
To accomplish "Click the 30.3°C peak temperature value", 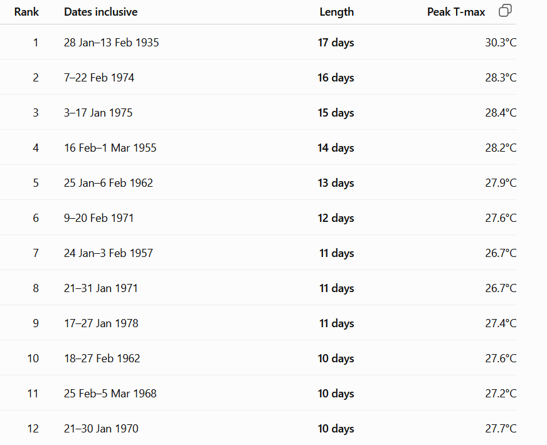I will point(501,43).
